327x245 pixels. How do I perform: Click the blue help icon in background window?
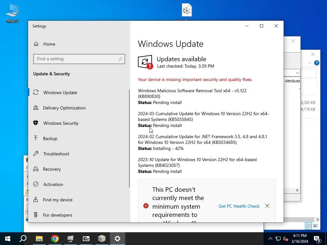pos(316,63)
